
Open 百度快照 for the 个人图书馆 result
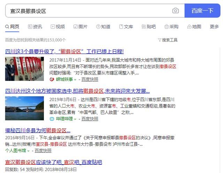(x=43, y=150)
